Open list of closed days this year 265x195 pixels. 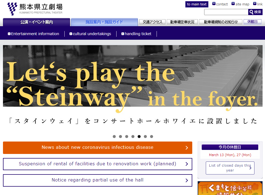point(230,168)
